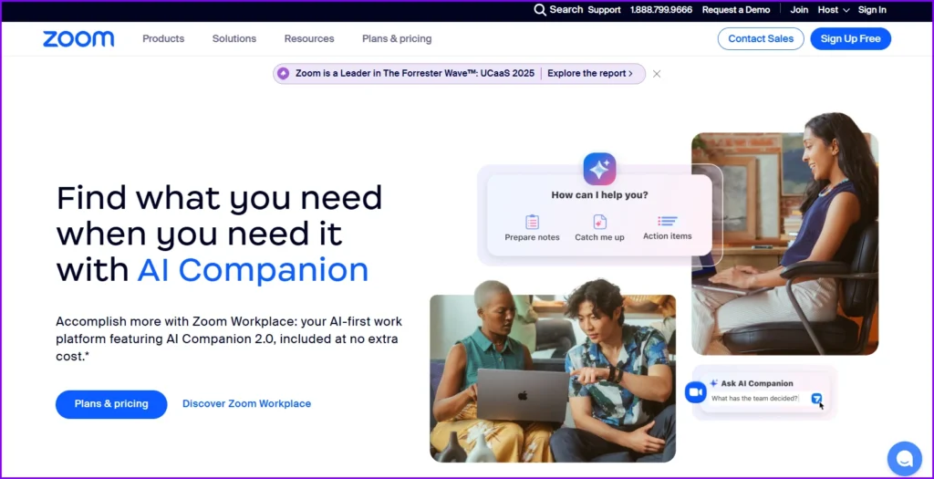Viewport: 934px width, 479px height.
Task: Click the 'What has the team decided?' field
Action: point(755,399)
